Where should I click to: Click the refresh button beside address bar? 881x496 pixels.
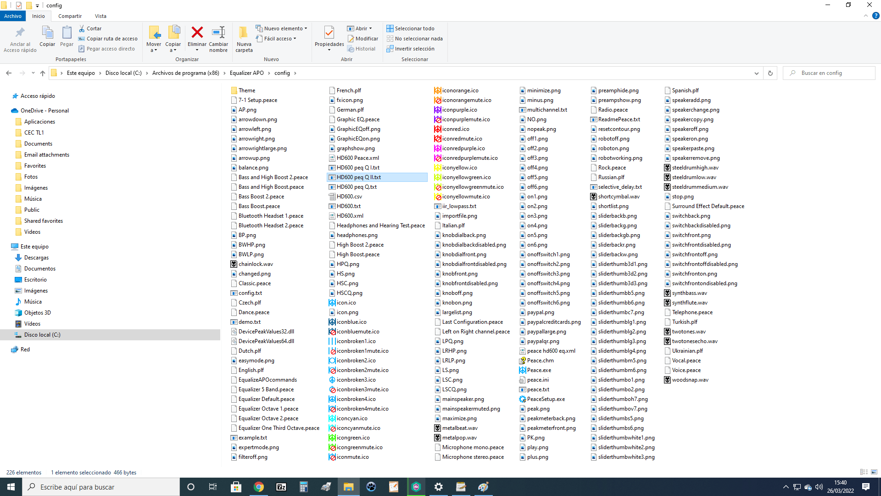tap(770, 73)
